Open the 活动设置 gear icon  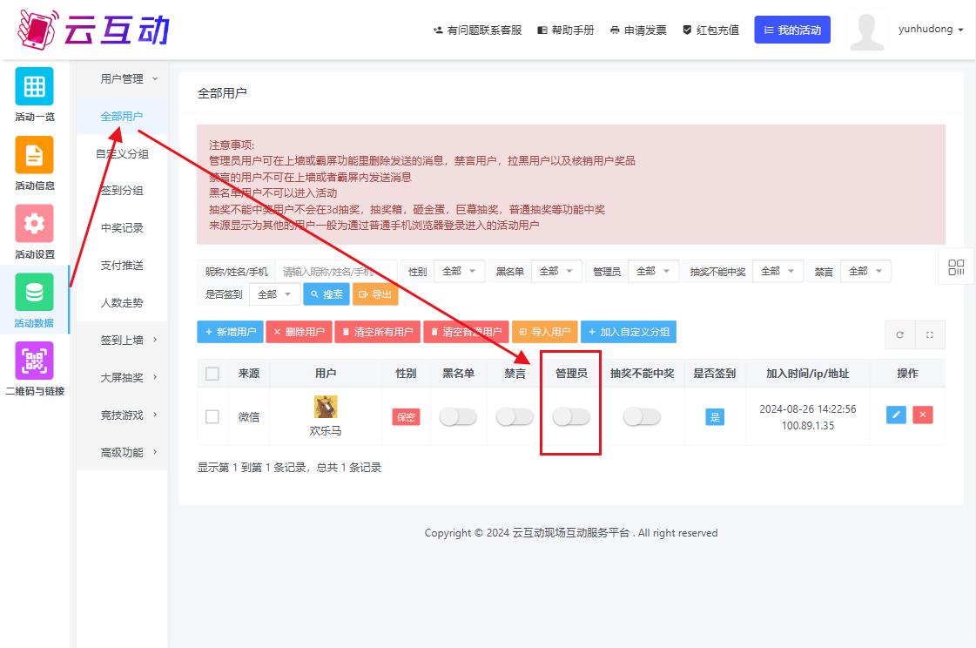tap(34, 224)
